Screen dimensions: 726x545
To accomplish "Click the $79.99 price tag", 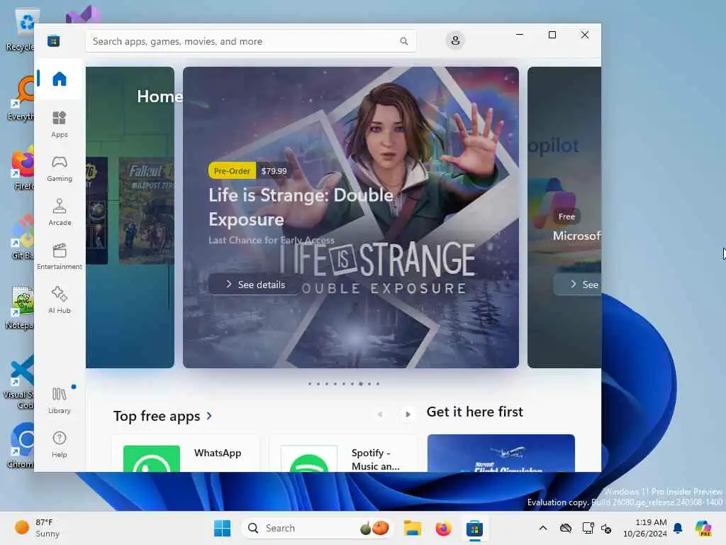I will coord(274,171).
